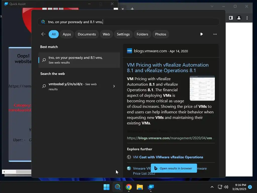The image size is (257, 193).
Task: Select the 'vmtoolsd y/i/n/o/d/z' web suggestion
Action: pos(79,86)
